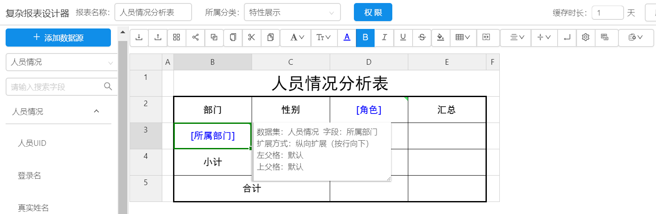Click the wrap text return-arrow icon

[567, 38]
